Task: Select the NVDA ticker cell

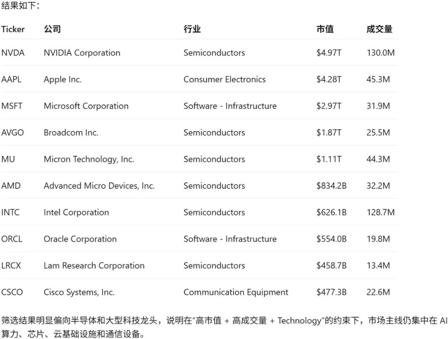Action: (13, 53)
